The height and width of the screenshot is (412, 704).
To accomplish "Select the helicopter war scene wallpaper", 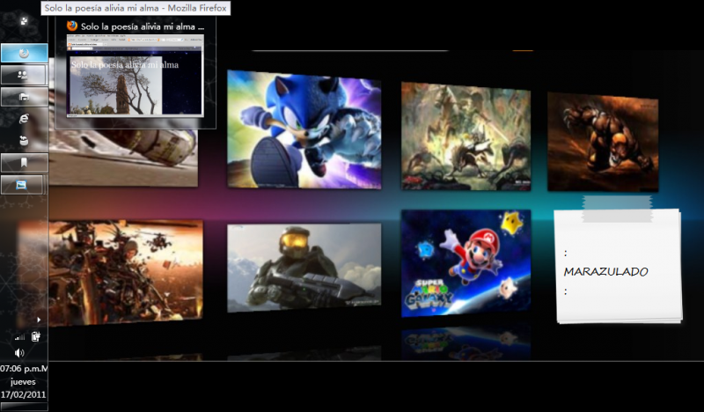I will pyautogui.click(x=126, y=273).
